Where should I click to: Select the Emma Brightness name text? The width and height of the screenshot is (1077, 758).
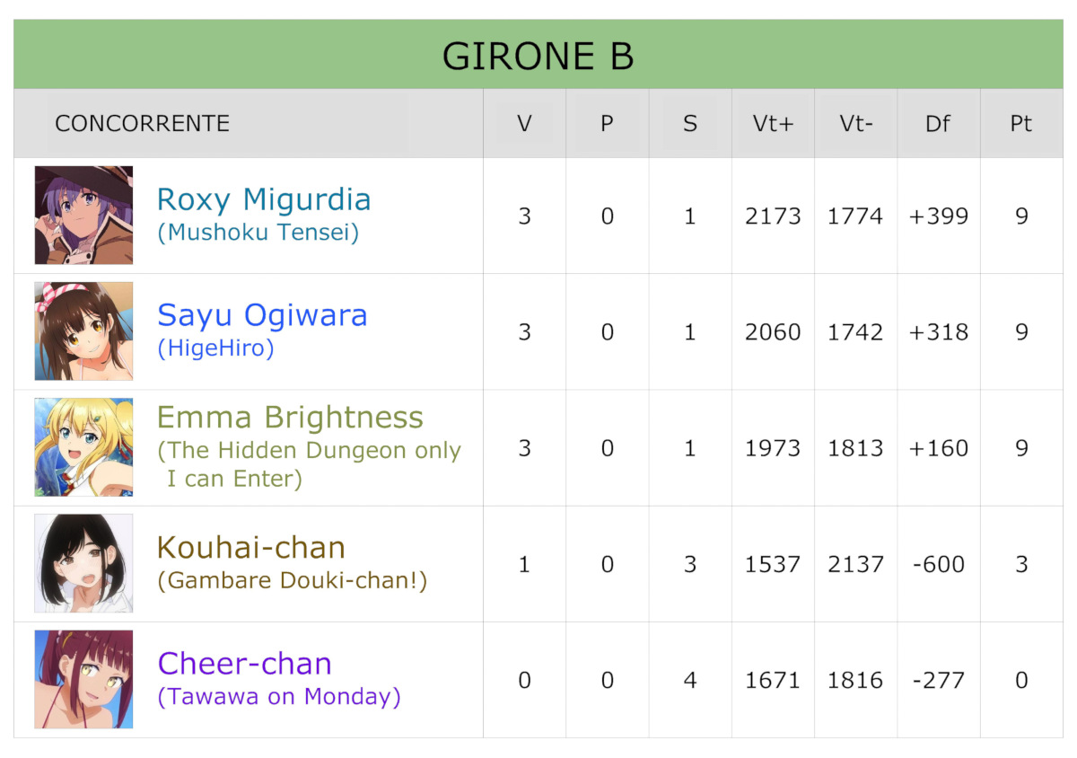[290, 418]
